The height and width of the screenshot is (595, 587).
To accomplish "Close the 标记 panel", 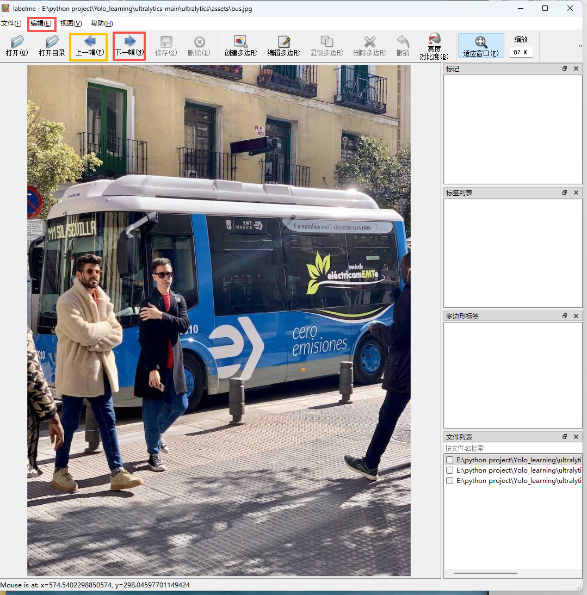I will pyautogui.click(x=576, y=69).
